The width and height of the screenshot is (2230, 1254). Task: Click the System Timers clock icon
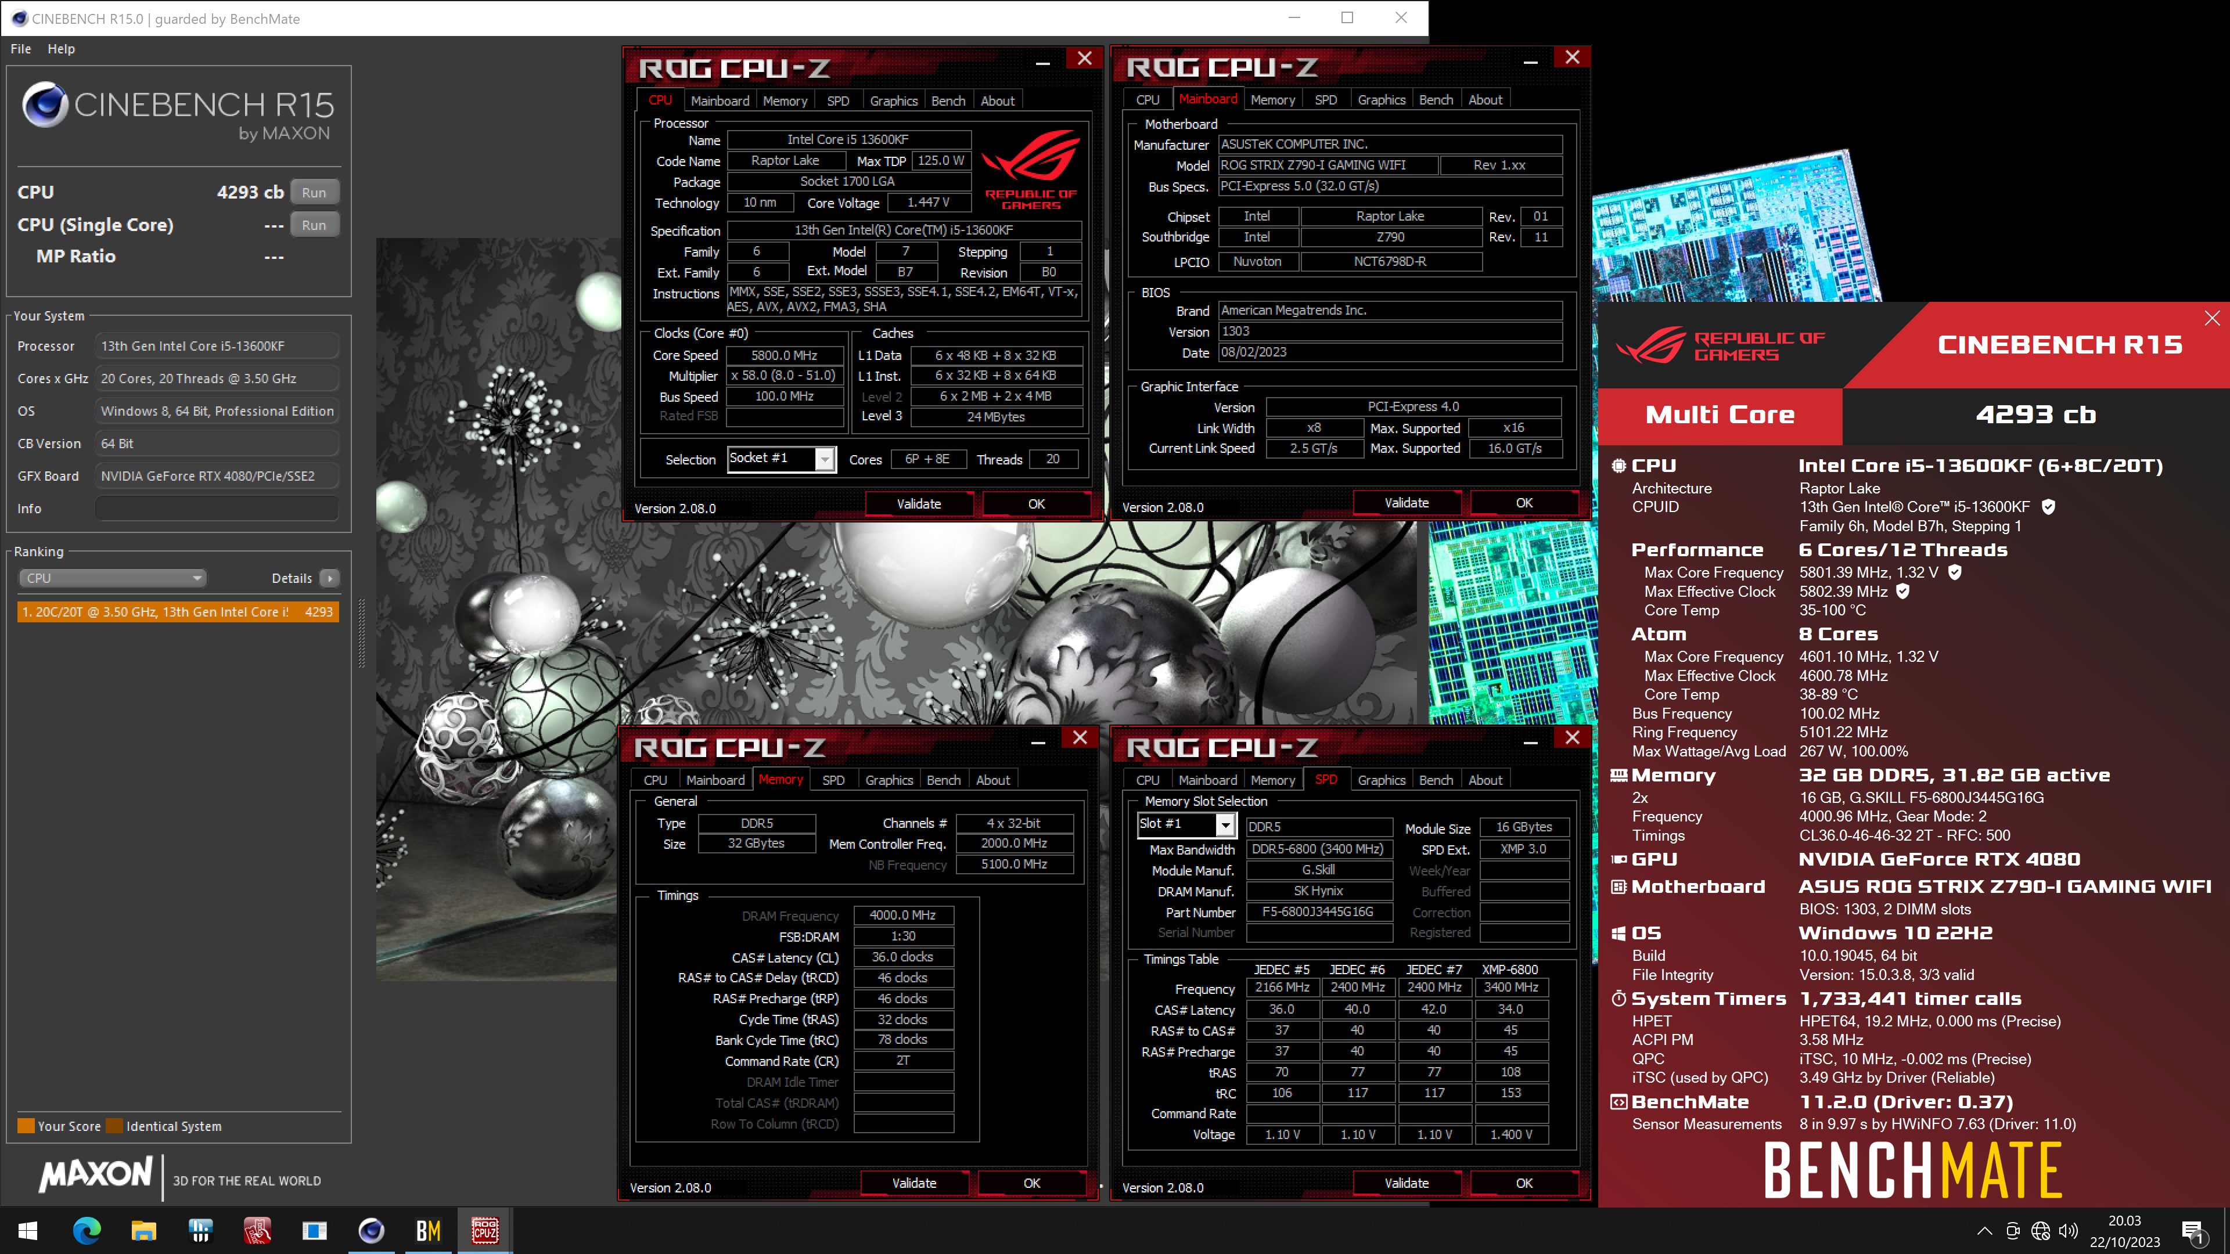1618,999
